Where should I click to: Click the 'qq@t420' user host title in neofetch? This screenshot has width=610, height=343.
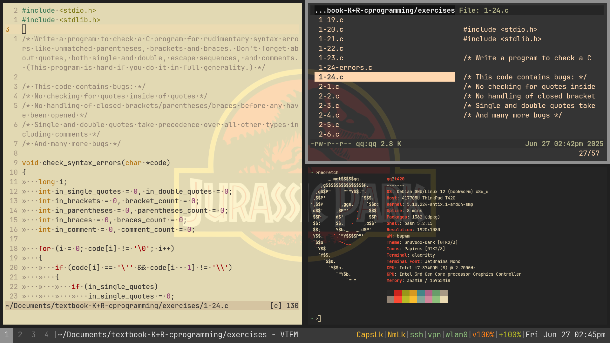395,179
